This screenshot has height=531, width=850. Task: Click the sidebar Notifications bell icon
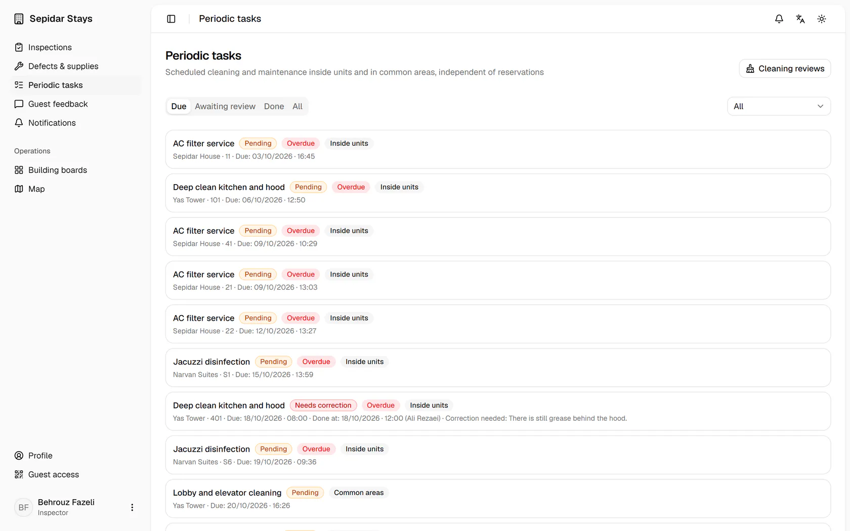pos(19,123)
